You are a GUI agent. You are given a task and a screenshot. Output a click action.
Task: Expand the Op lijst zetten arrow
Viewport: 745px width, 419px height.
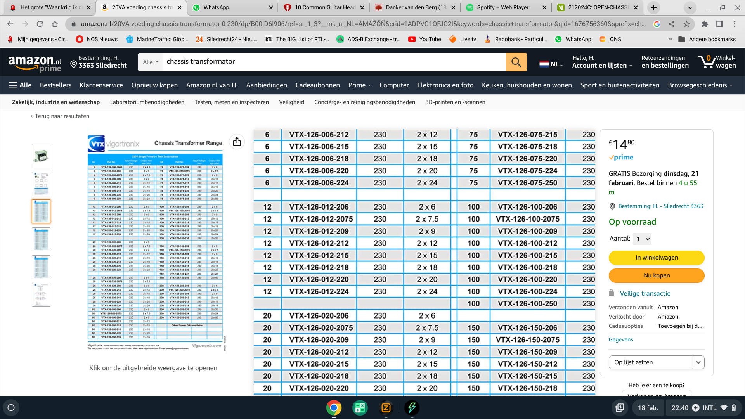point(698,362)
